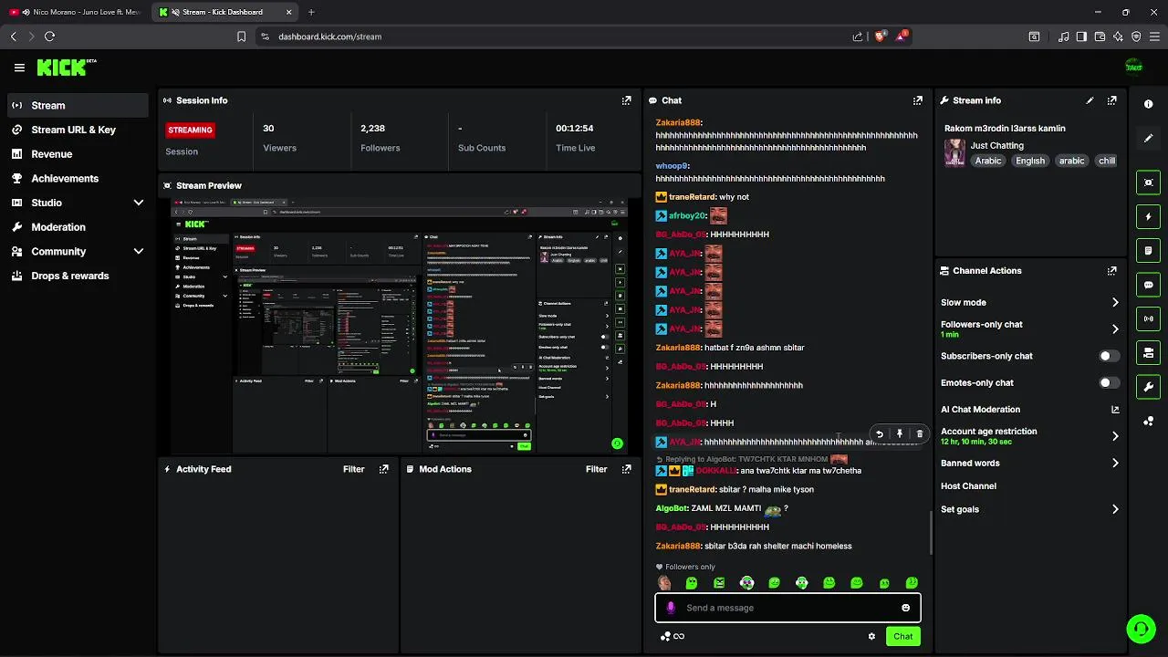This screenshot has width=1168, height=657.
Task: Open Banned words chevron
Action: pos(1115,464)
